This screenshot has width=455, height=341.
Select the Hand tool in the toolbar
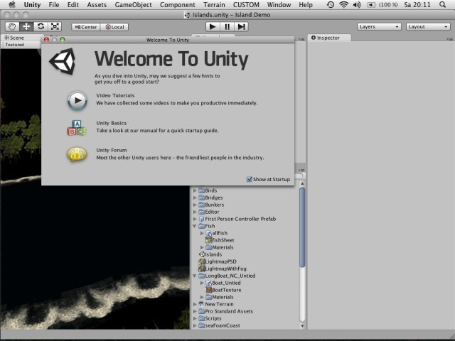click(x=12, y=27)
